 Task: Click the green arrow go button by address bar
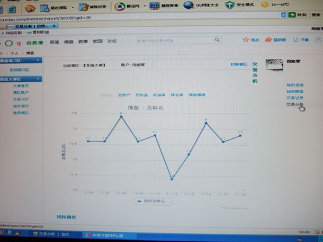pos(292,15)
